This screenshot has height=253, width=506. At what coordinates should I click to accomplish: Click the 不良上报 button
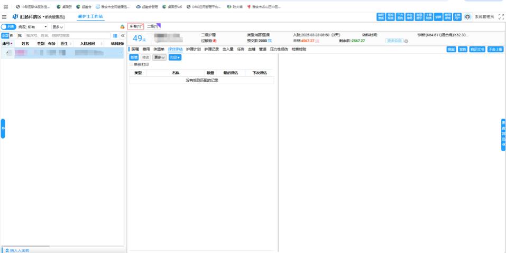click(x=495, y=49)
